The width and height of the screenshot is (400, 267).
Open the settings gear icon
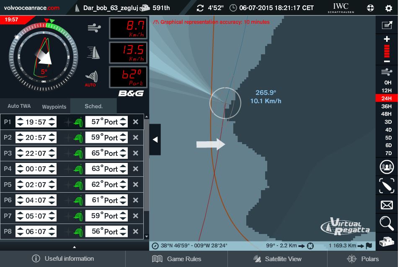[388, 8]
